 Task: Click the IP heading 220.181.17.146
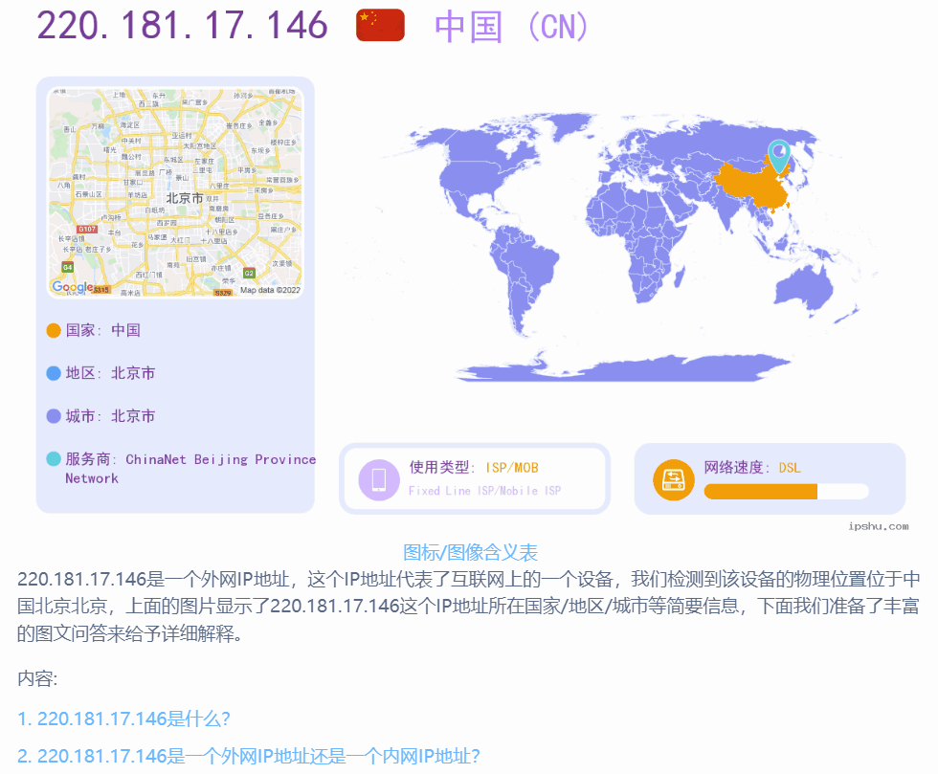click(183, 26)
